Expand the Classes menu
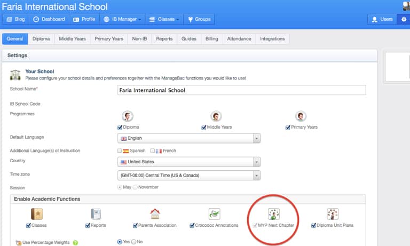This screenshot has width=410, height=246. point(164,19)
